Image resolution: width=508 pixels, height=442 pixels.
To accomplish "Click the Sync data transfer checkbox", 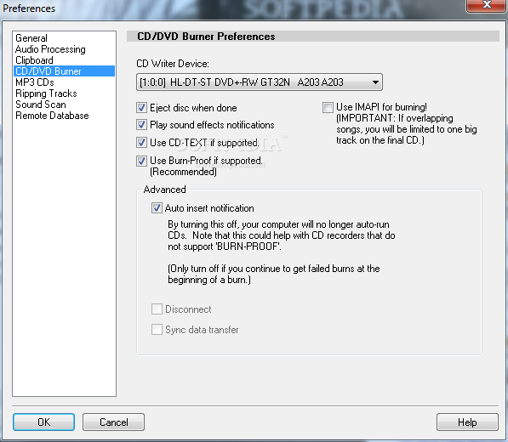I will [x=157, y=330].
